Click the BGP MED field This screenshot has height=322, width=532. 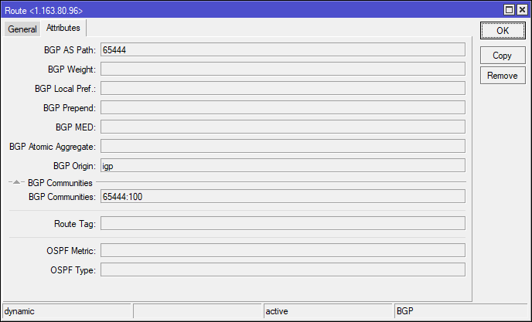[283, 127]
